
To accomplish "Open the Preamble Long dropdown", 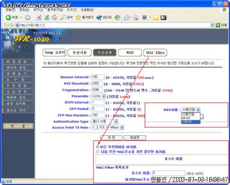I will click(x=98, y=96).
